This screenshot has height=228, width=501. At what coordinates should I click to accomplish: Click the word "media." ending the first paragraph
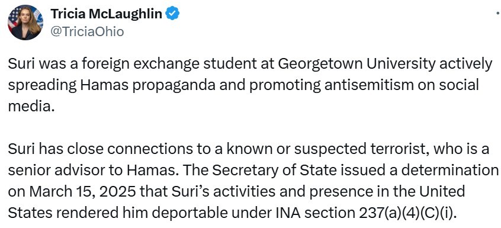pyautogui.click(x=30, y=107)
